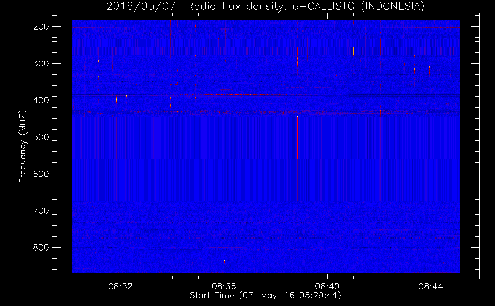Click the 08:40 time tick label
Screen dimensions: 495x306
click(x=327, y=287)
